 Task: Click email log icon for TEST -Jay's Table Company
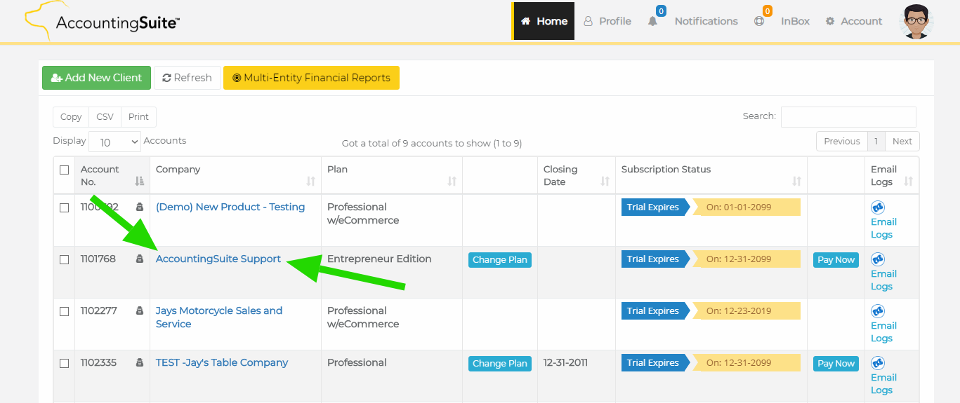tap(878, 363)
